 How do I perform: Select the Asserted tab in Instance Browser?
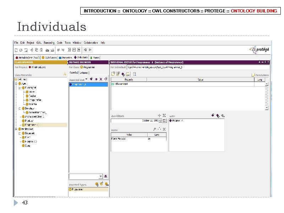[74, 72]
